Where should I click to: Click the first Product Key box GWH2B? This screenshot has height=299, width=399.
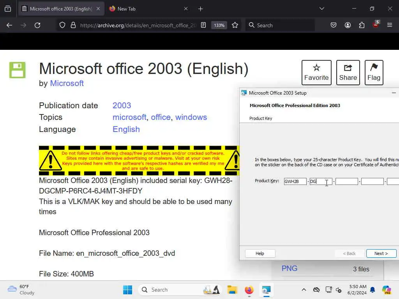pos(295,181)
